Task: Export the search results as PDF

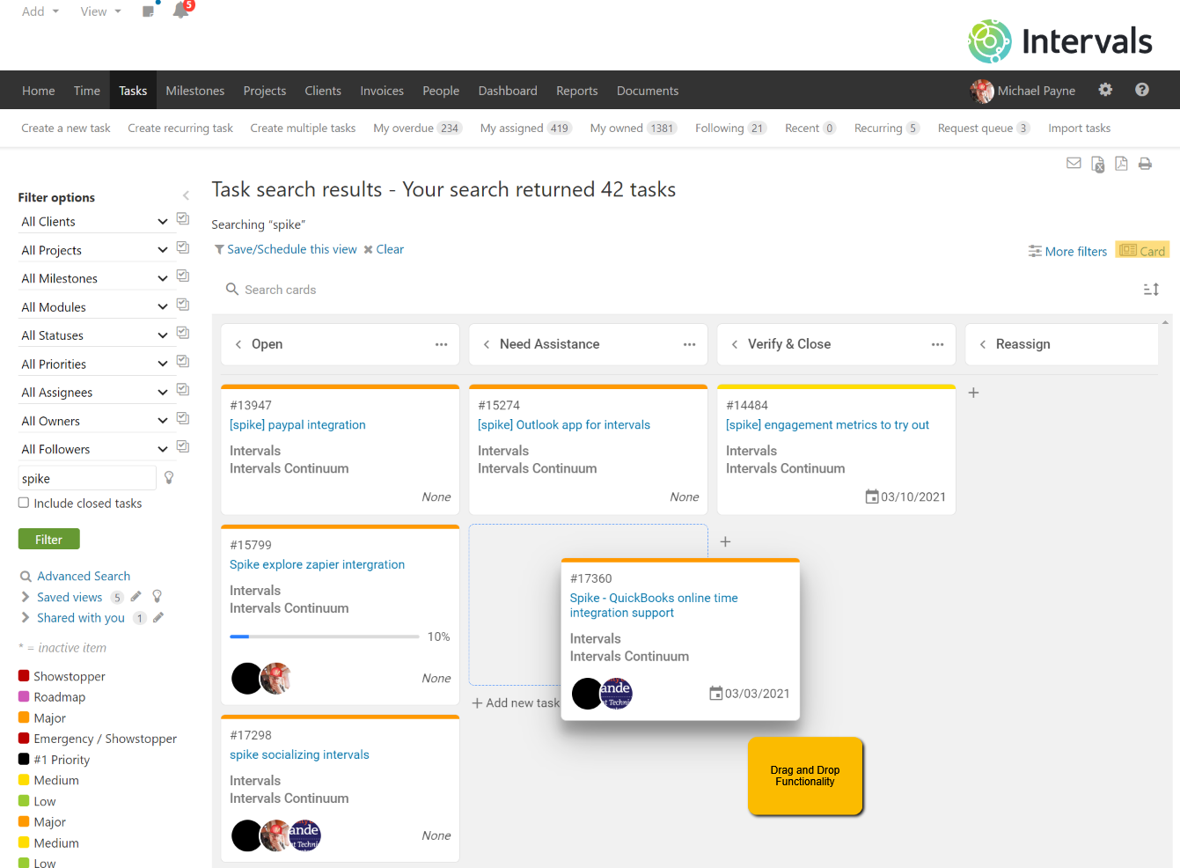Action: click(1121, 164)
